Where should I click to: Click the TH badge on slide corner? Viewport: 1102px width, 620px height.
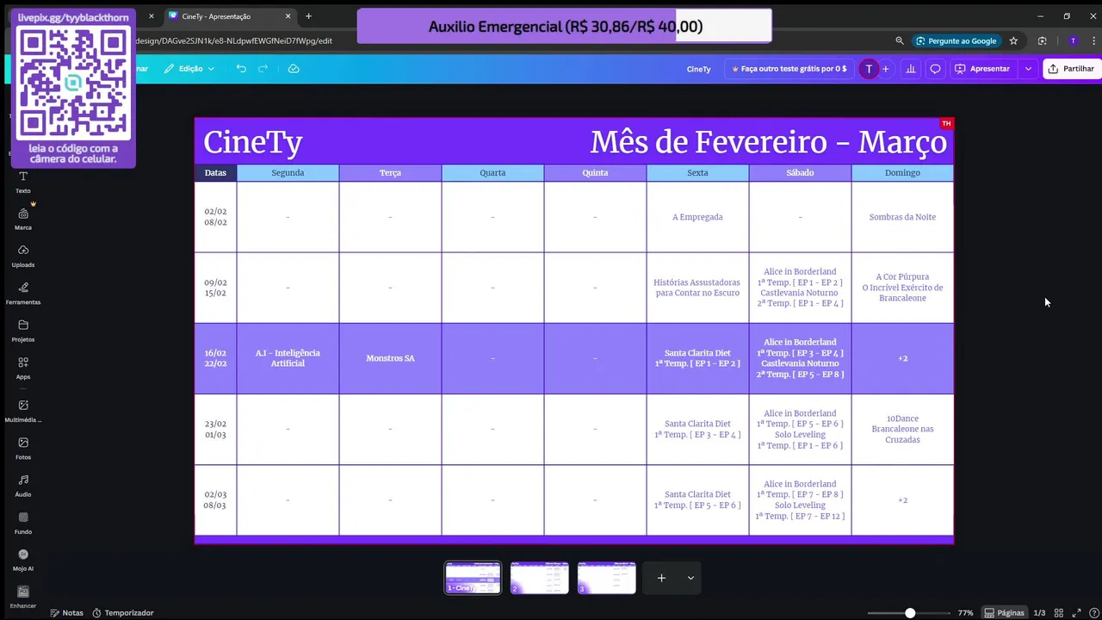coord(946,124)
